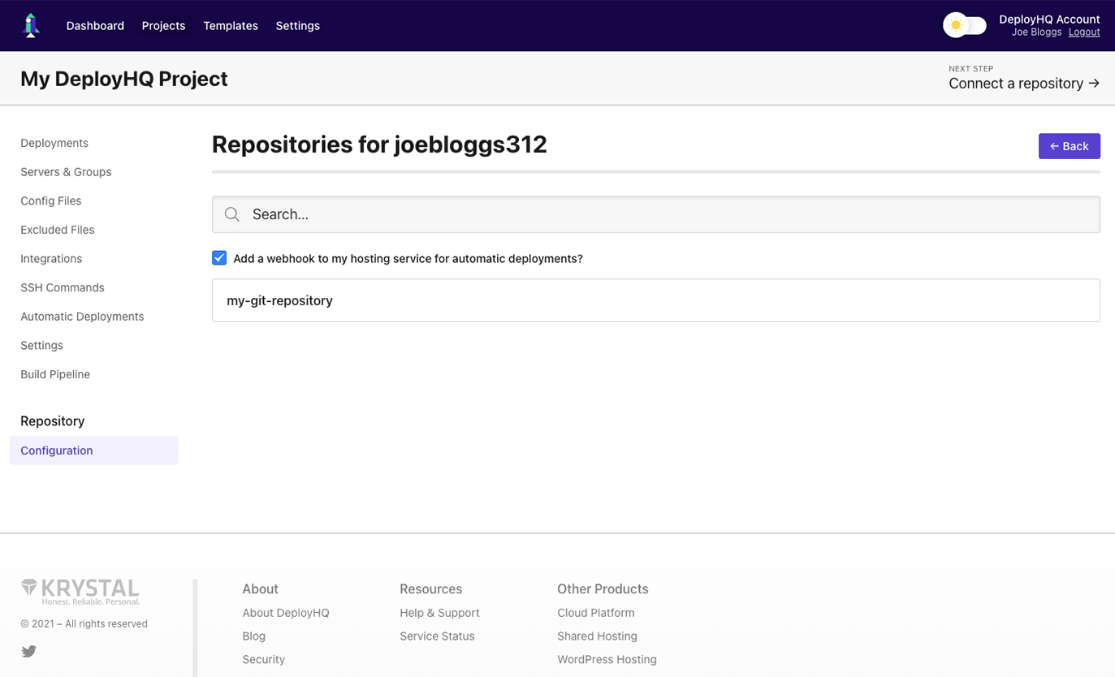Open the Service Status footer link

pyautogui.click(x=437, y=636)
